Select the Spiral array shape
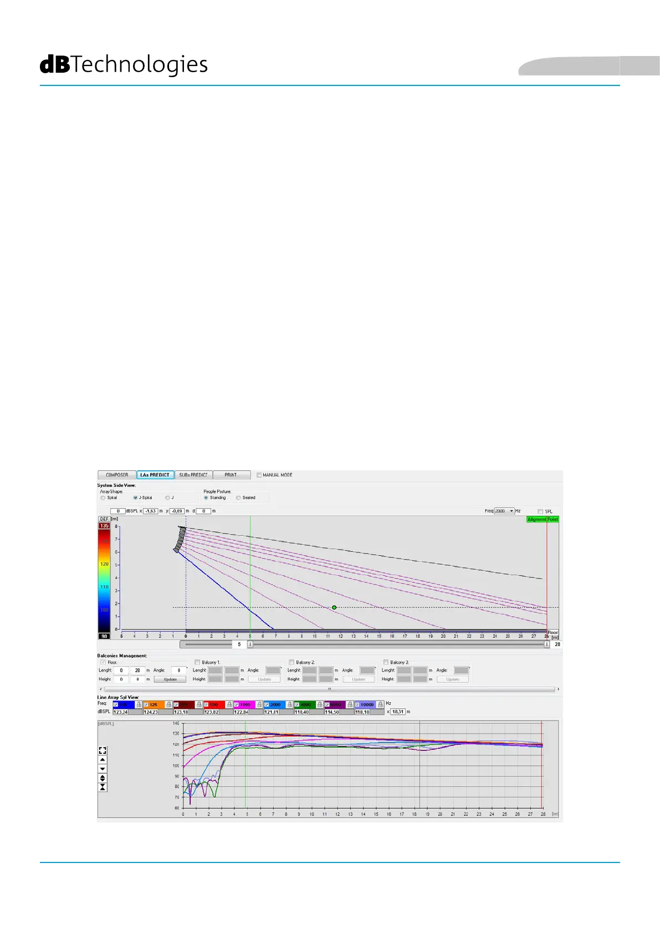Image resolution: width=660 pixels, height=934 pixels. point(103,498)
